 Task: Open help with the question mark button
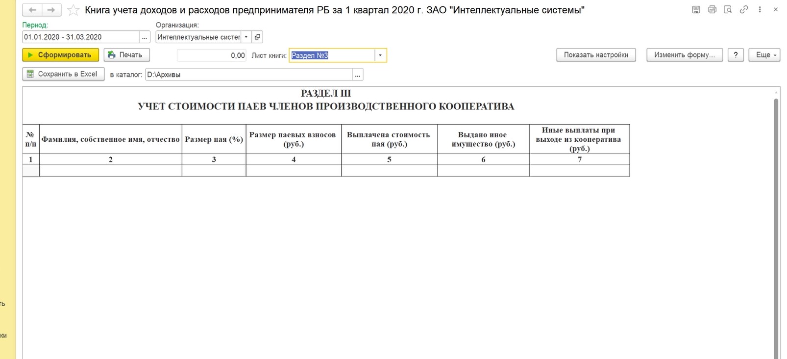736,55
